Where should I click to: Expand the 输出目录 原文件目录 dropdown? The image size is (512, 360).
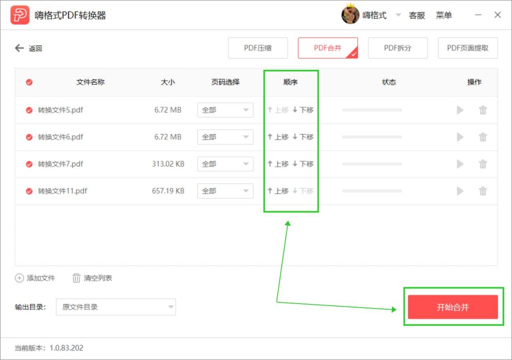pyautogui.click(x=116, y=307)
